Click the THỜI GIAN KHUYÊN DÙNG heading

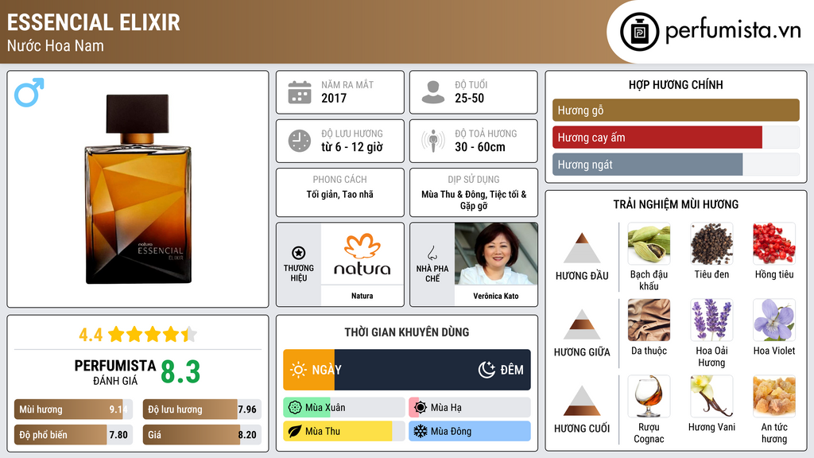click(x=407, y=332)
